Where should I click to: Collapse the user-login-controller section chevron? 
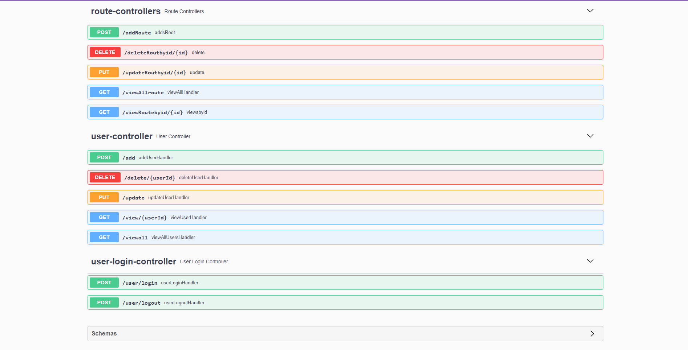click(590, 261)
